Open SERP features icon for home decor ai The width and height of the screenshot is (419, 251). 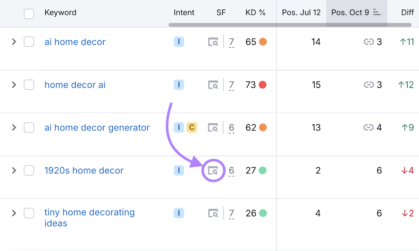(213, 85)
